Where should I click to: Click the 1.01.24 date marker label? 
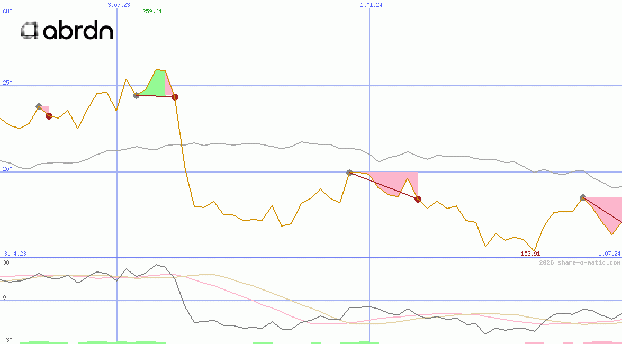[x=371, y=5]
